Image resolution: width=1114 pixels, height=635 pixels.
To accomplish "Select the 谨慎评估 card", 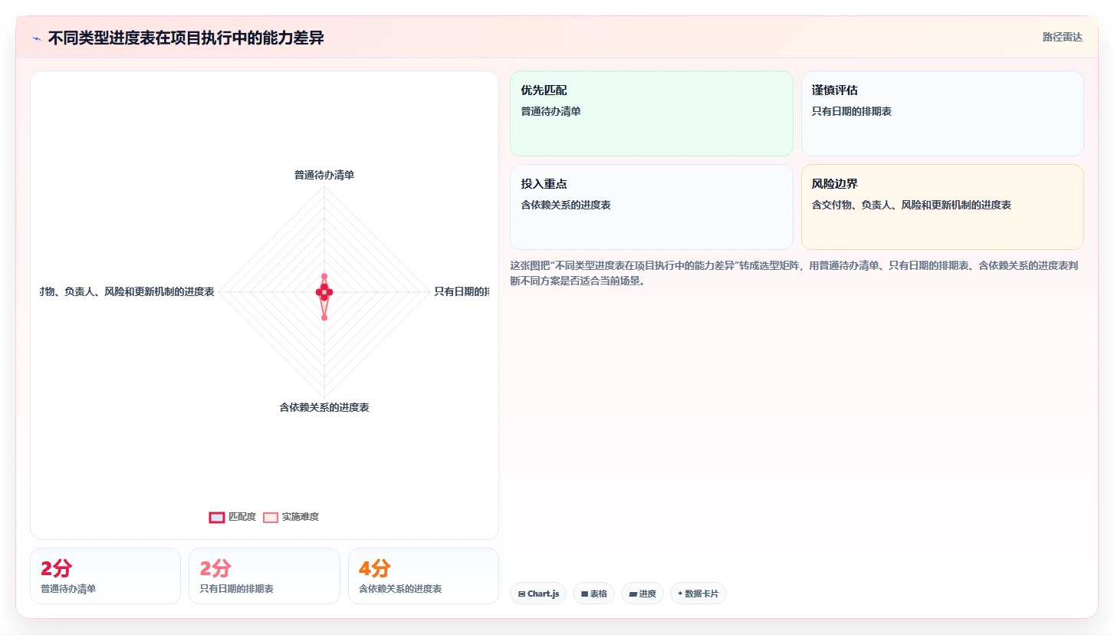I will (x=942, y=114).
